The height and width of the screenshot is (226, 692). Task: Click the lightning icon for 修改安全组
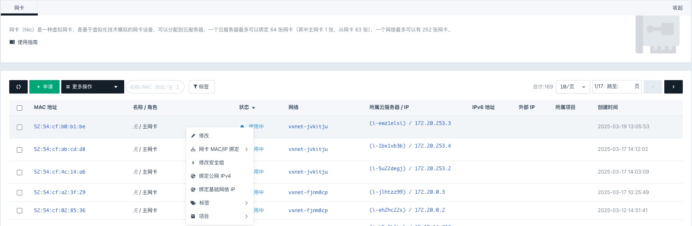(x=193, y=163)
